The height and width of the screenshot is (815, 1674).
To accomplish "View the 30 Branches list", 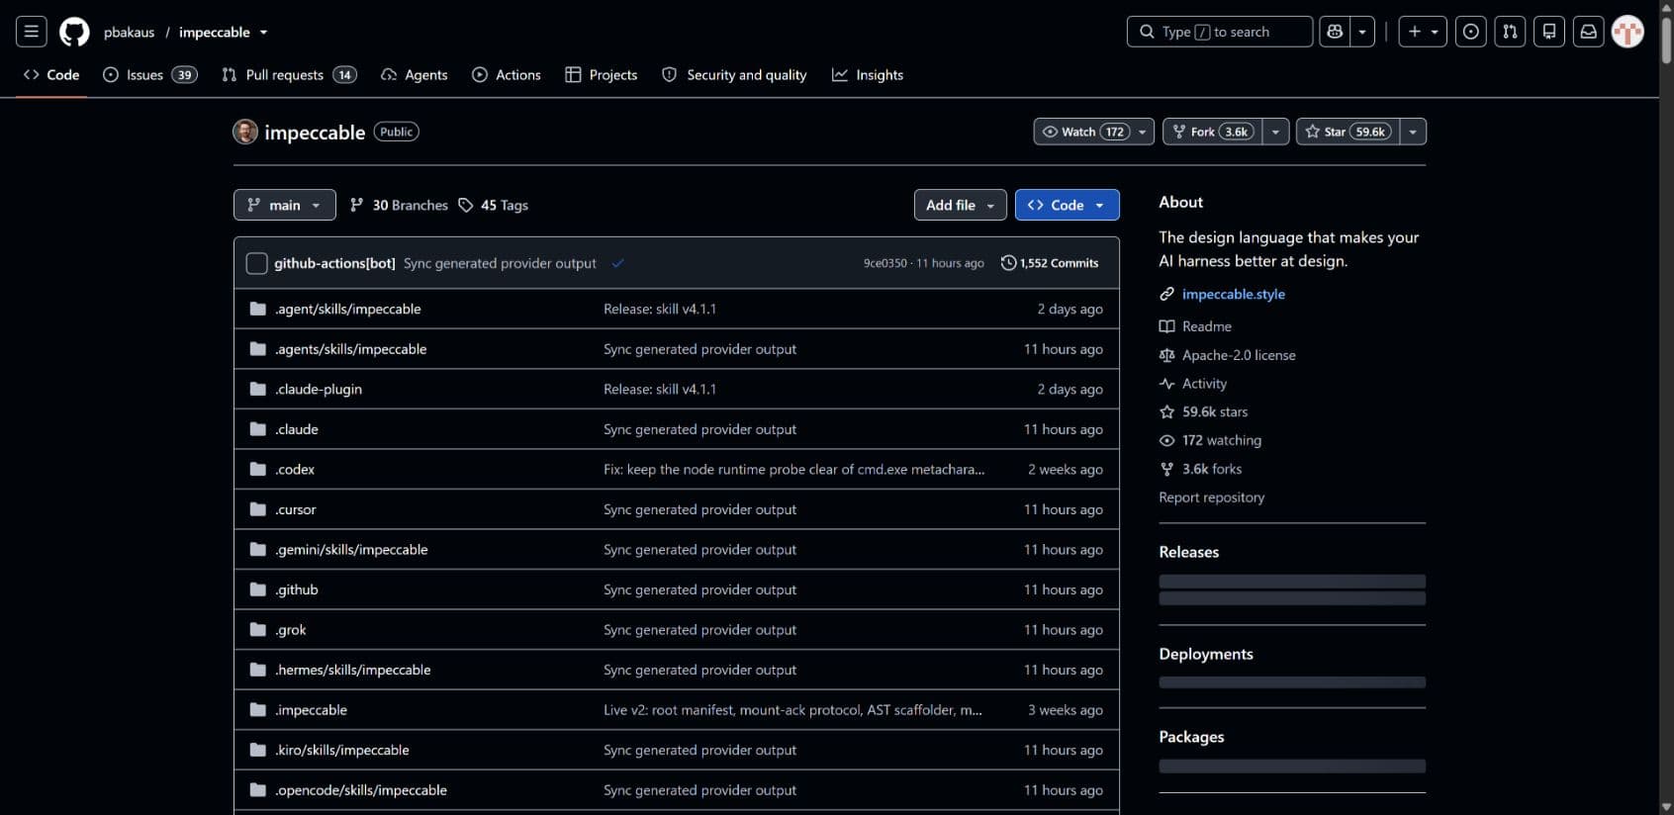I will pos(399,205).
